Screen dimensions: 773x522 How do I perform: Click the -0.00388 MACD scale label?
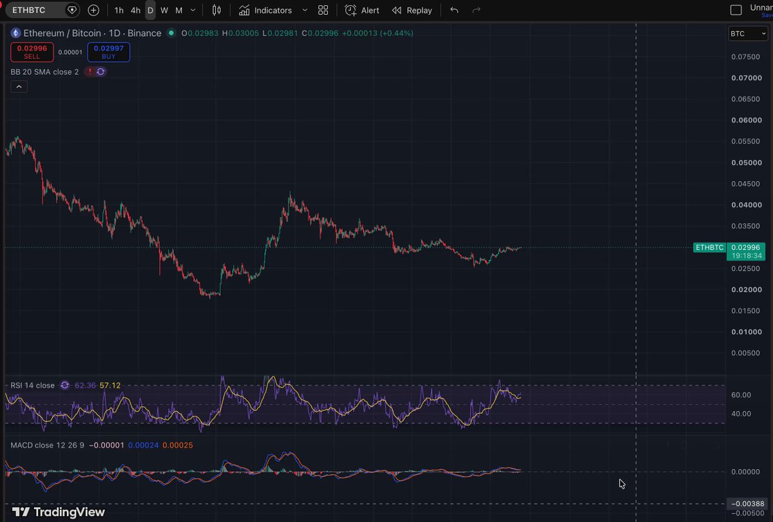pos(747,503)
